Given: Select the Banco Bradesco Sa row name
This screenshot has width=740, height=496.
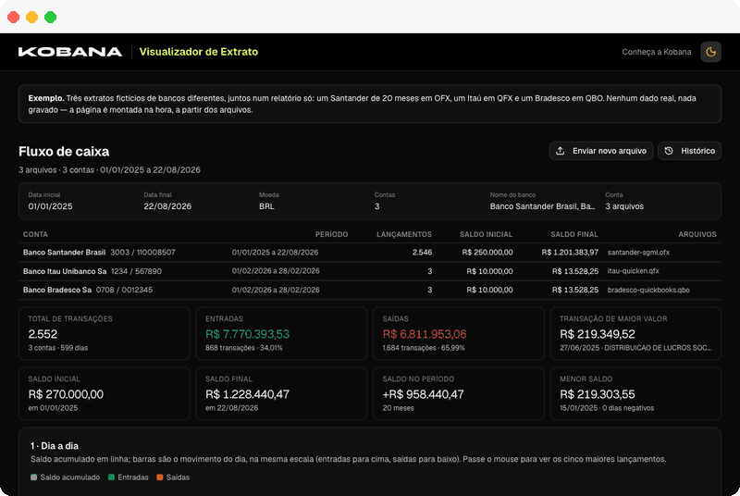Looking at the screenshot, I should tap(57, 290).
